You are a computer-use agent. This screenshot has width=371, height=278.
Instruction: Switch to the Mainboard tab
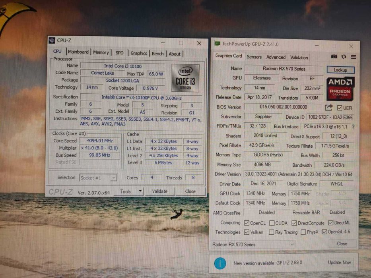click(x=78, y=52)
